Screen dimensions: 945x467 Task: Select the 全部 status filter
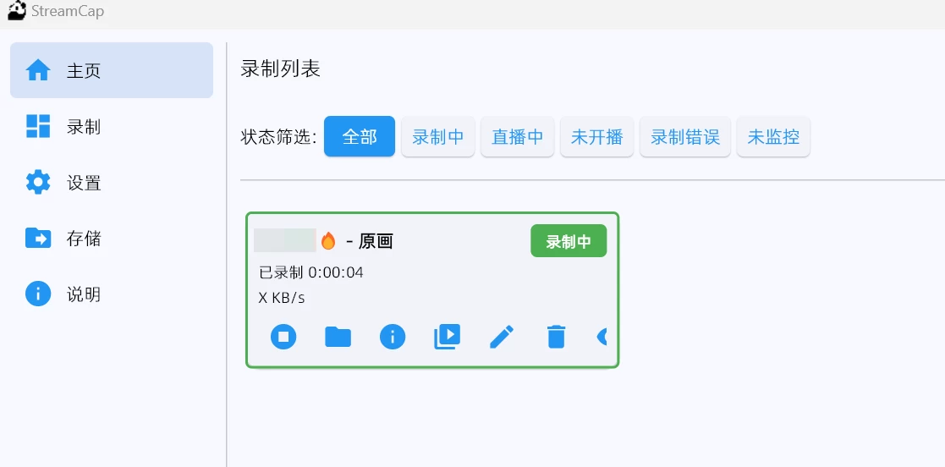pos(360,136)
